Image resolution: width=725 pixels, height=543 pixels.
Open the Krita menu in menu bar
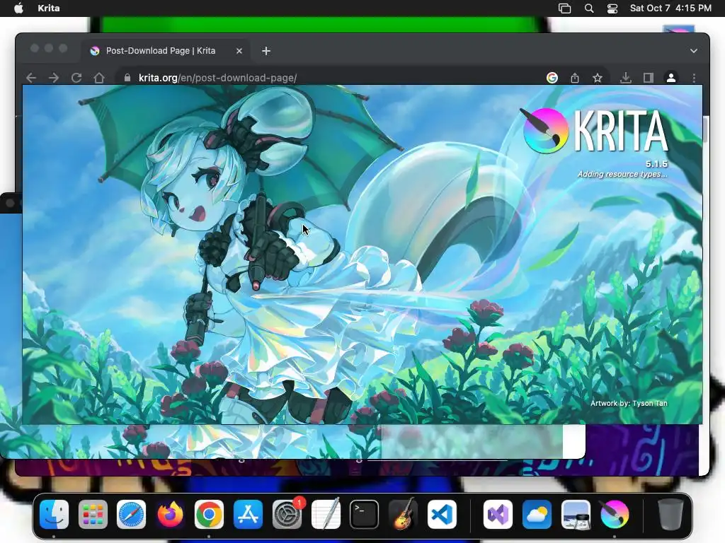(49, 8)
